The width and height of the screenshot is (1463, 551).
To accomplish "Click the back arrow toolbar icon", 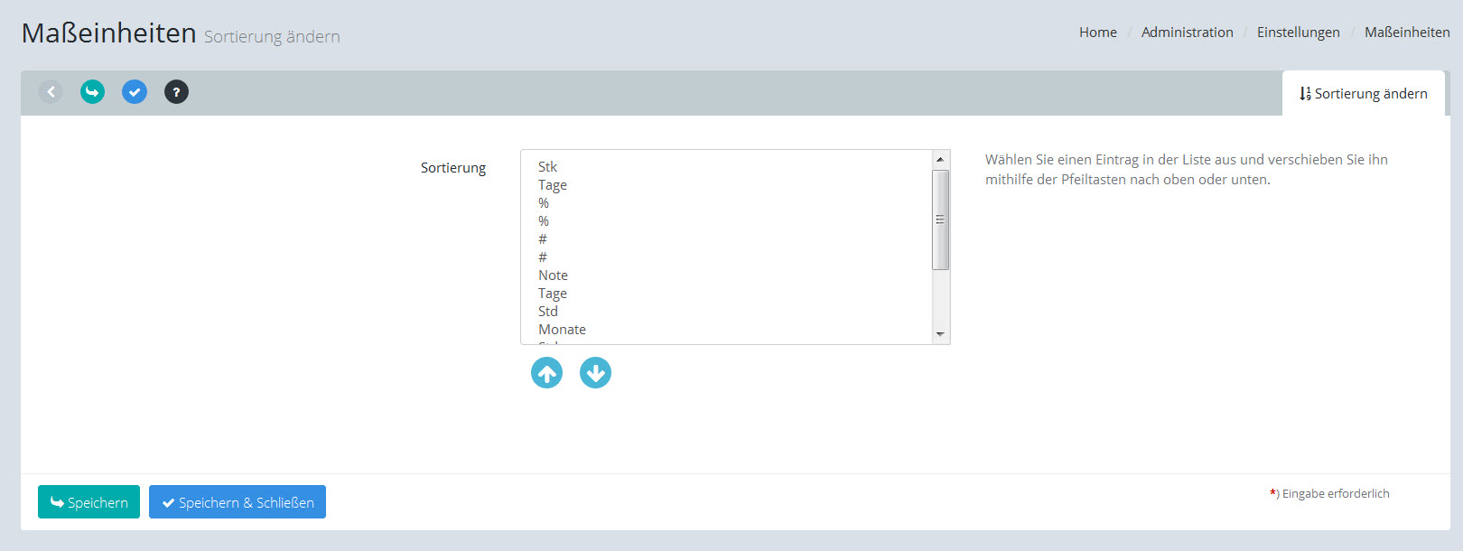I will click(x=51, y=91).
